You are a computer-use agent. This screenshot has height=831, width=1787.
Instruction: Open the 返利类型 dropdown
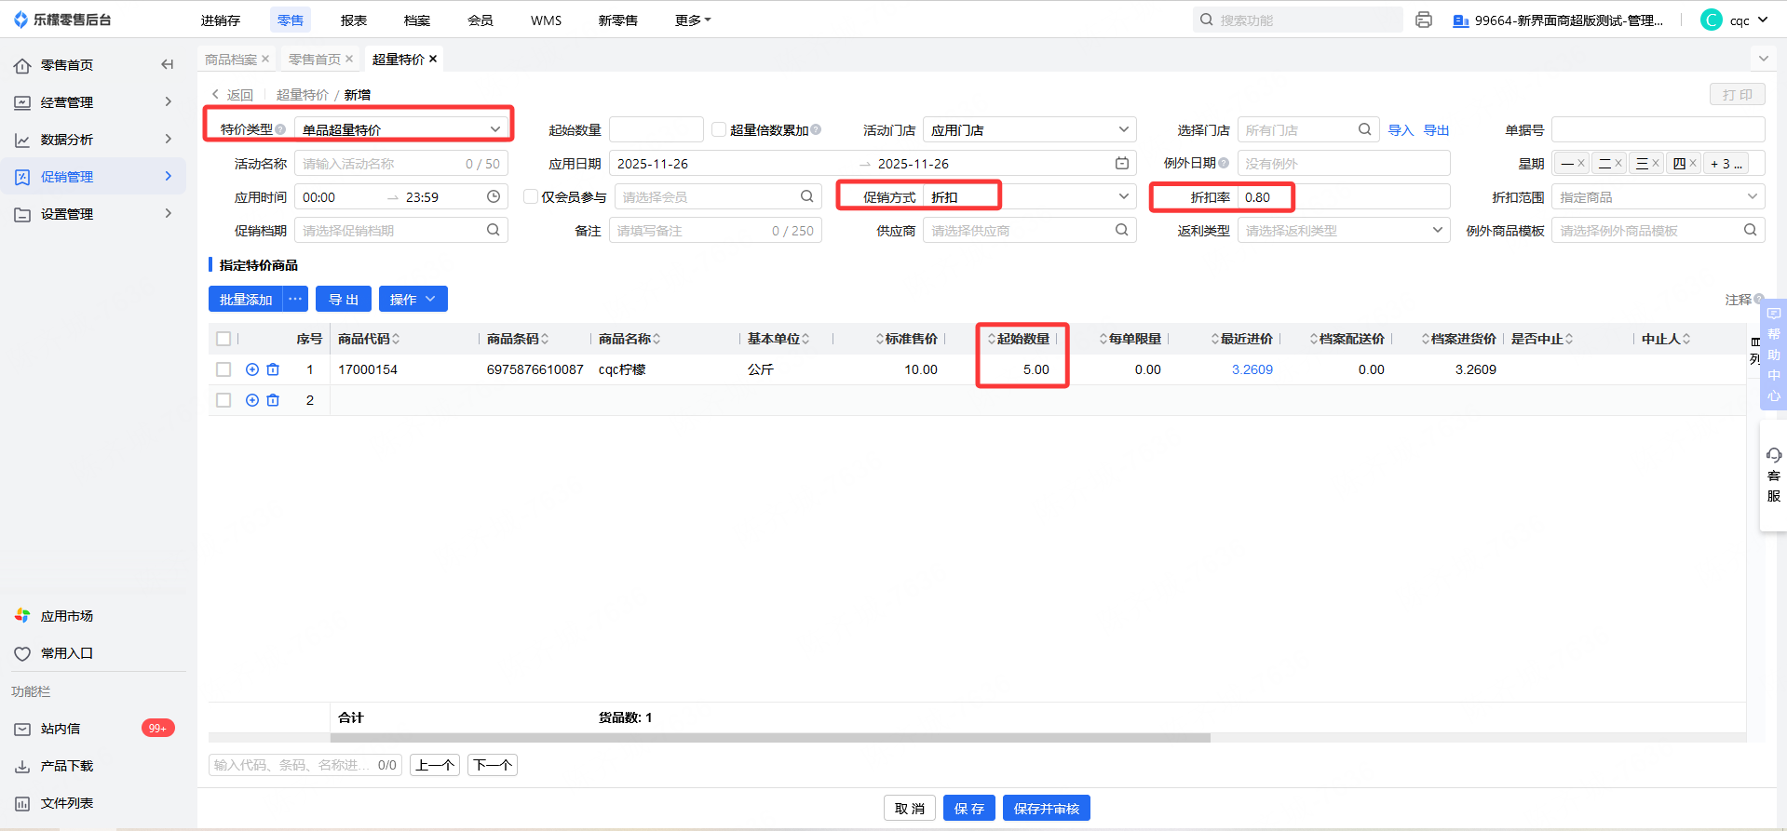coord(1344,230)
